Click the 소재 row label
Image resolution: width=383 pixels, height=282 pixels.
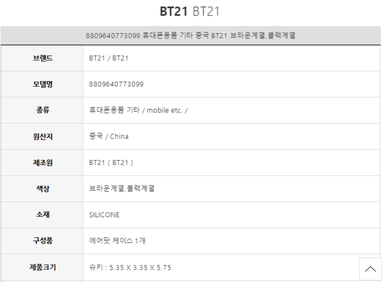[x=43, y=214]
